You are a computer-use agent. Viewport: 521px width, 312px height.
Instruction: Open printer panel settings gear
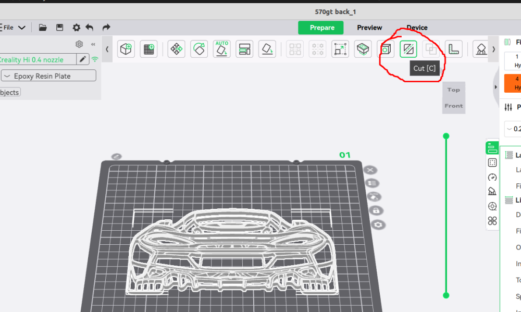pyautogui.click(x=79, y=44)
